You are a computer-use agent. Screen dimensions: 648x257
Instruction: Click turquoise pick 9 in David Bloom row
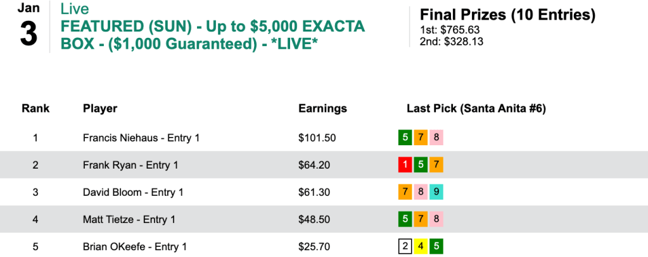click(436, 193)
